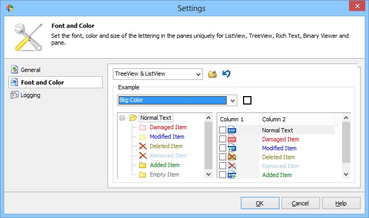Click the red X Deleted Item icon

click(142, 146)
